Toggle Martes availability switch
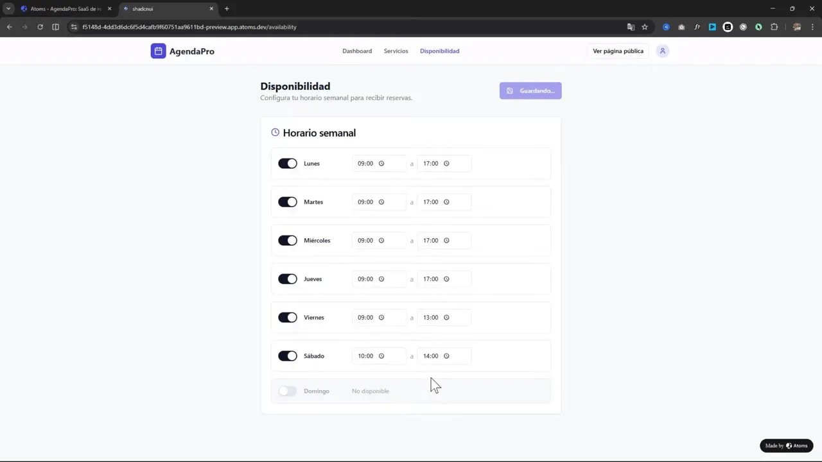Screen dimensions: 822x462 [288, 202]
